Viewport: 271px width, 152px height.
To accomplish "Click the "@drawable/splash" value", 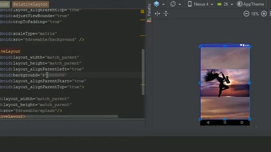I will [x=35, y=111].
